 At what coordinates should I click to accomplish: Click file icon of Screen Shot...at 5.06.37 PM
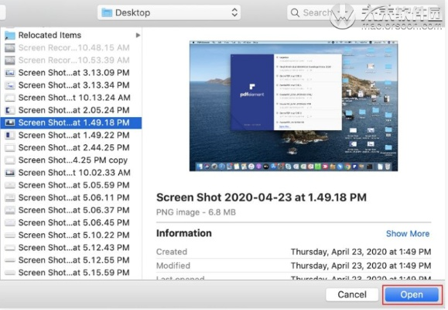pos(10,210)
